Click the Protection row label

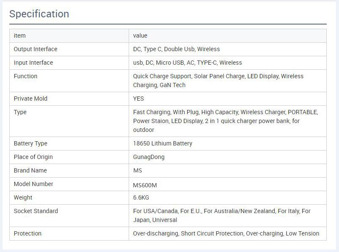pyautogui.click(x=28, y=234)
